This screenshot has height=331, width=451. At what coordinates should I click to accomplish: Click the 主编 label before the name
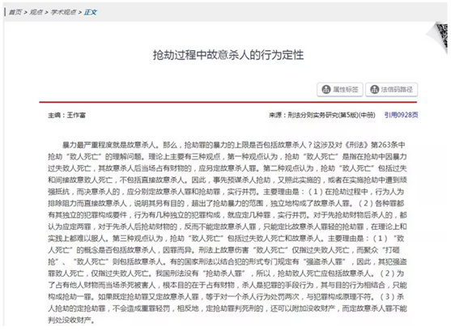(x=54, y=115)
